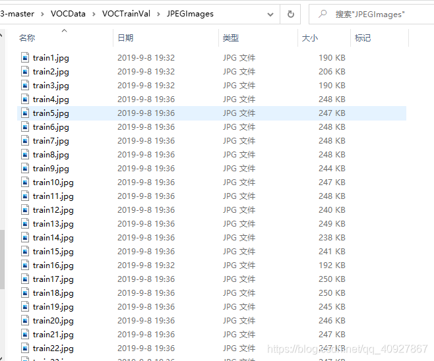This screenshot has width=434, height=361.
Task: Sort files by the 日期 column header
Action: (x=125, y=38)
